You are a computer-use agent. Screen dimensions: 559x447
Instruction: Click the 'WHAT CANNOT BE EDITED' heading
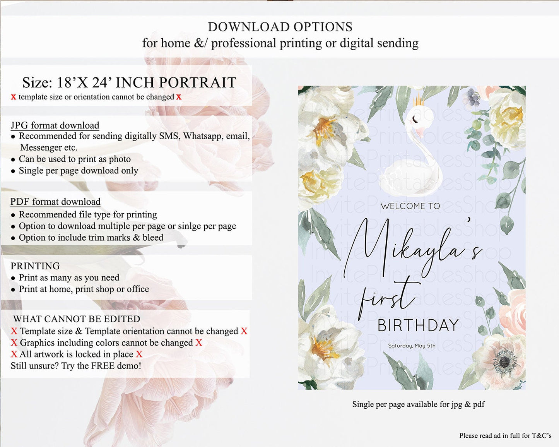(77, 319)
